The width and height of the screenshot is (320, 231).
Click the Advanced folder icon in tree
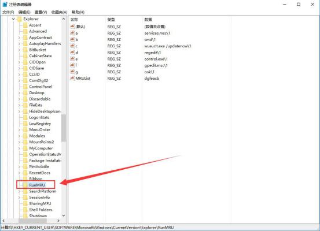click(25, 31)
